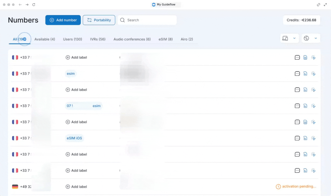Click the browser reload icon
The height and width of the screenshot is (196, 331).
coord(34,5)
